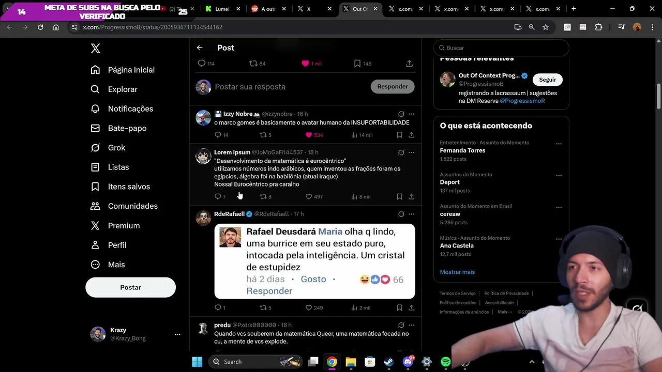This screenshot has height=372, width=662.
Task: Open Listas in sidebar
Action: point(110,167)
